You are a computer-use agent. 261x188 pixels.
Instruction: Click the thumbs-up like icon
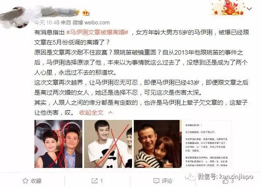[225, 181]
